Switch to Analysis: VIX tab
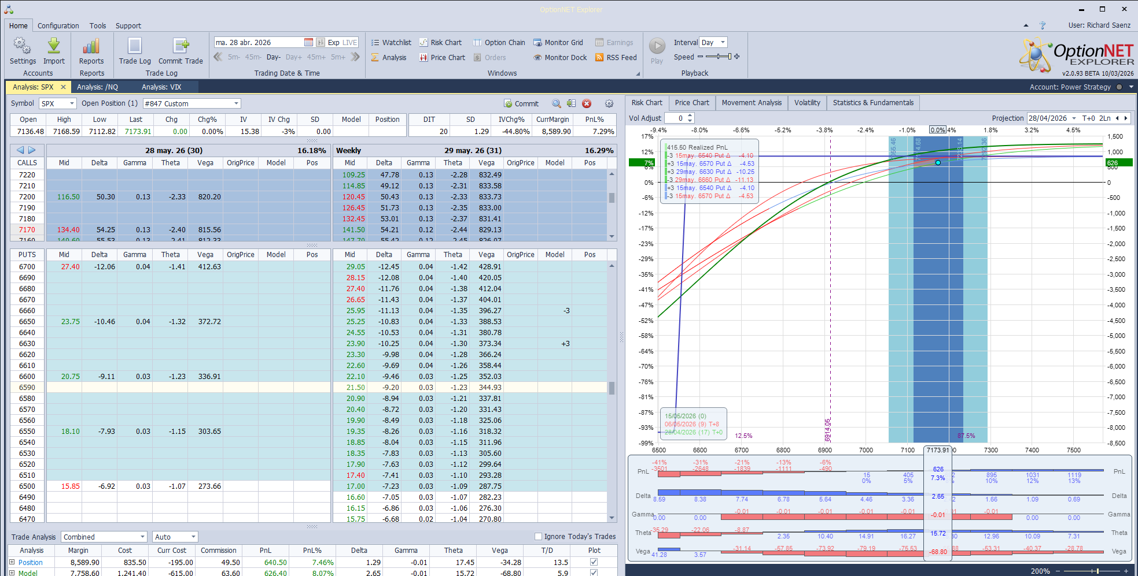Image resolution: width=1138 pixels, height=576 pixels. point(161,87)
